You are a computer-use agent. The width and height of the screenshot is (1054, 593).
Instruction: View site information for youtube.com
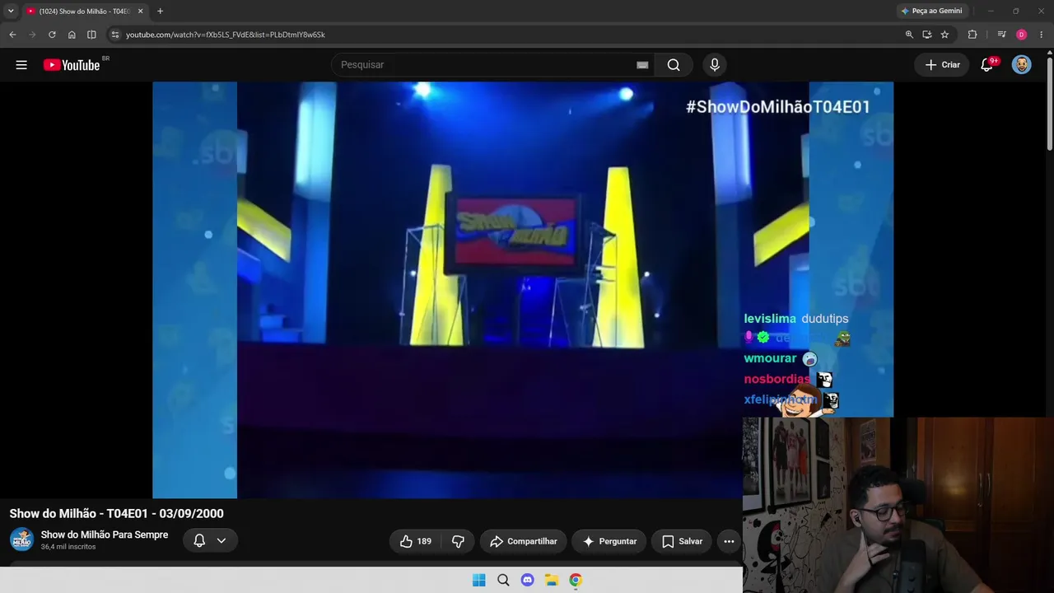pos(115,35)
